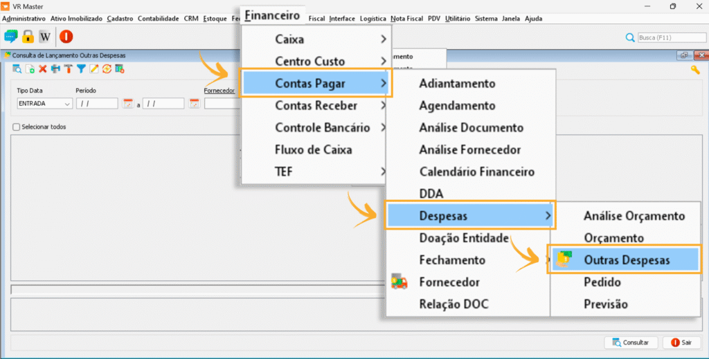Select Outras Despesas menu item
The width and height of the screenshot is (709, 359).
tap(625, 259)
